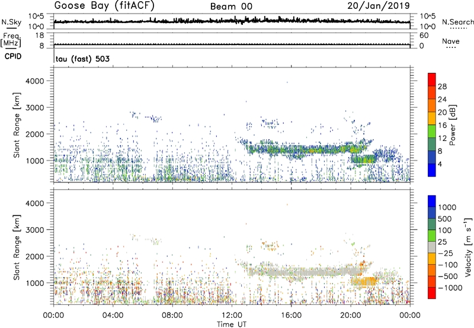Viewport: 474px width, 328px height.
Task: Click the 'Goose Bay (fitACF)' title text
Action: point(104,6)
